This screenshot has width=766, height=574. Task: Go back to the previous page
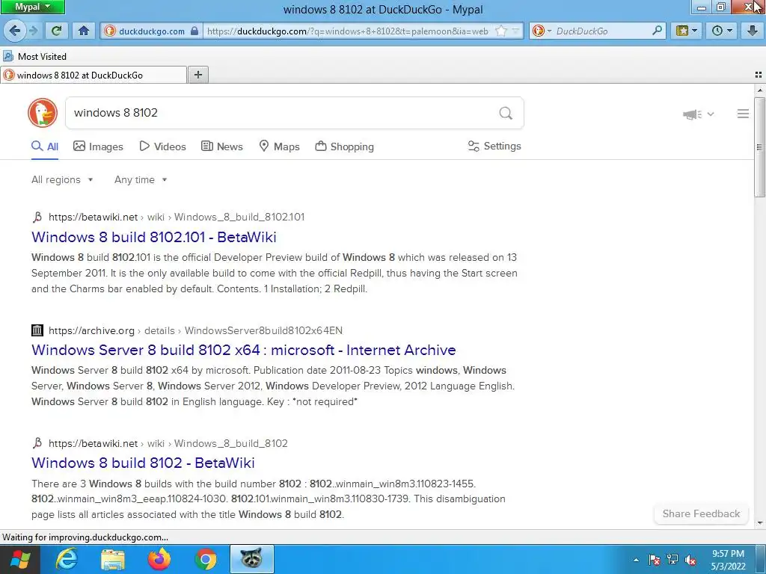(15, 31)
